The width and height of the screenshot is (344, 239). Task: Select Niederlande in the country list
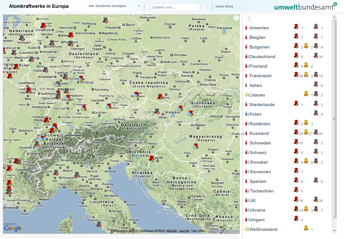pyautogui.click(x=262, y=105)
